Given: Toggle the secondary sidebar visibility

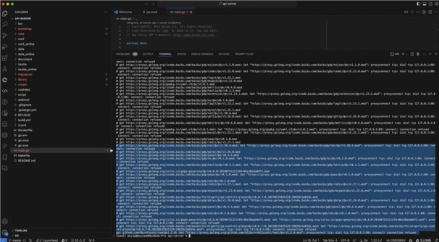Looking at the screenshot, I should [430, 4].
